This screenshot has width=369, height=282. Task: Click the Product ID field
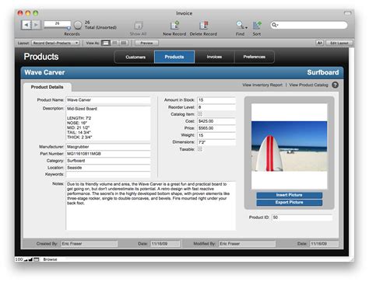pyautogui.click(x=302, y=218)
